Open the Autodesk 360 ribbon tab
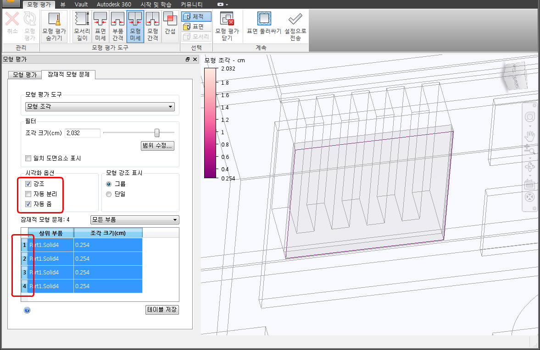The height and width of the screenshot is (350, 540). 114,4
